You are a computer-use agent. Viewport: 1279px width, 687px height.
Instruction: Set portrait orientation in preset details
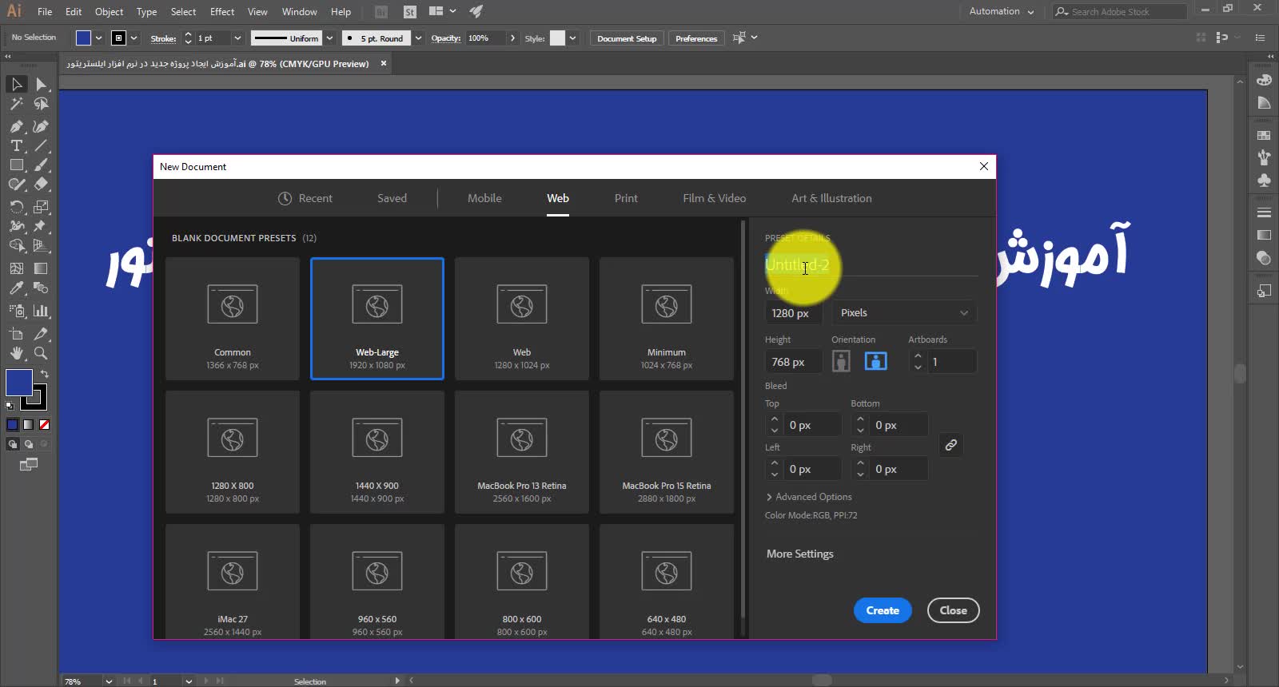[841, 362]
